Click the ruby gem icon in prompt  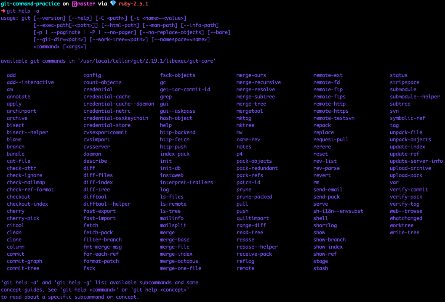pyautogui.click(x=112, y=4)
